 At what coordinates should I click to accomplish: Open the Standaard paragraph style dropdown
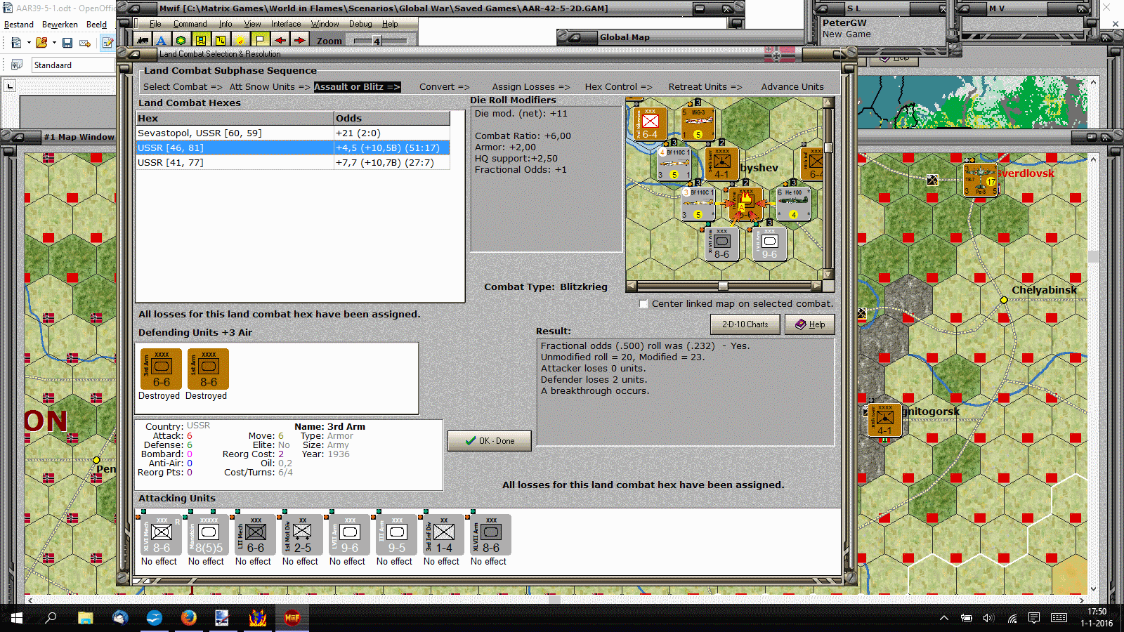point(73,65)
